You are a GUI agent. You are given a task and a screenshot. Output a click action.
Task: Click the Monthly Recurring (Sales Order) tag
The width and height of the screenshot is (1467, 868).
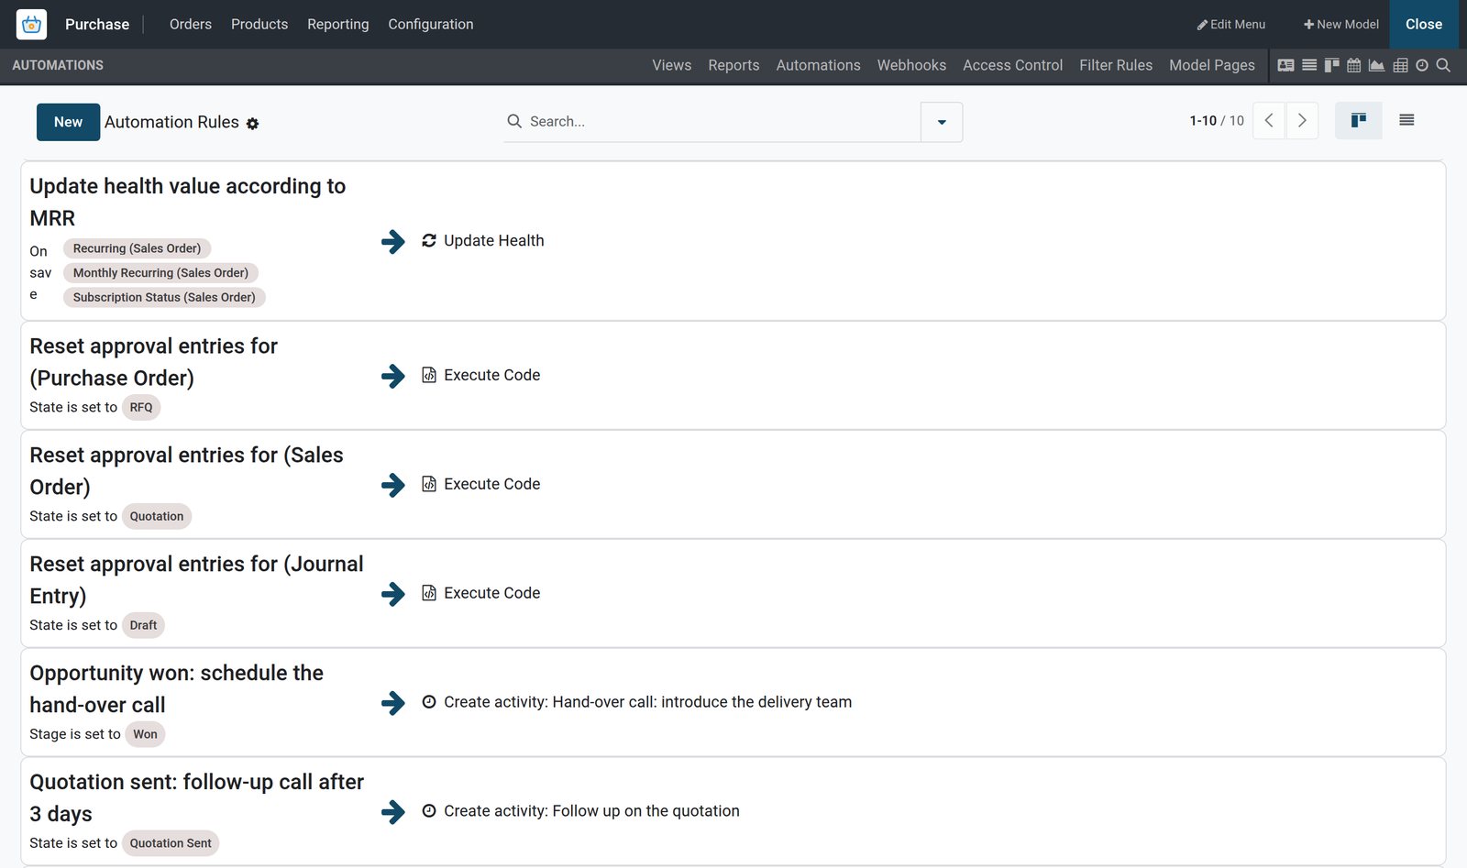click(x=160, y=273)
